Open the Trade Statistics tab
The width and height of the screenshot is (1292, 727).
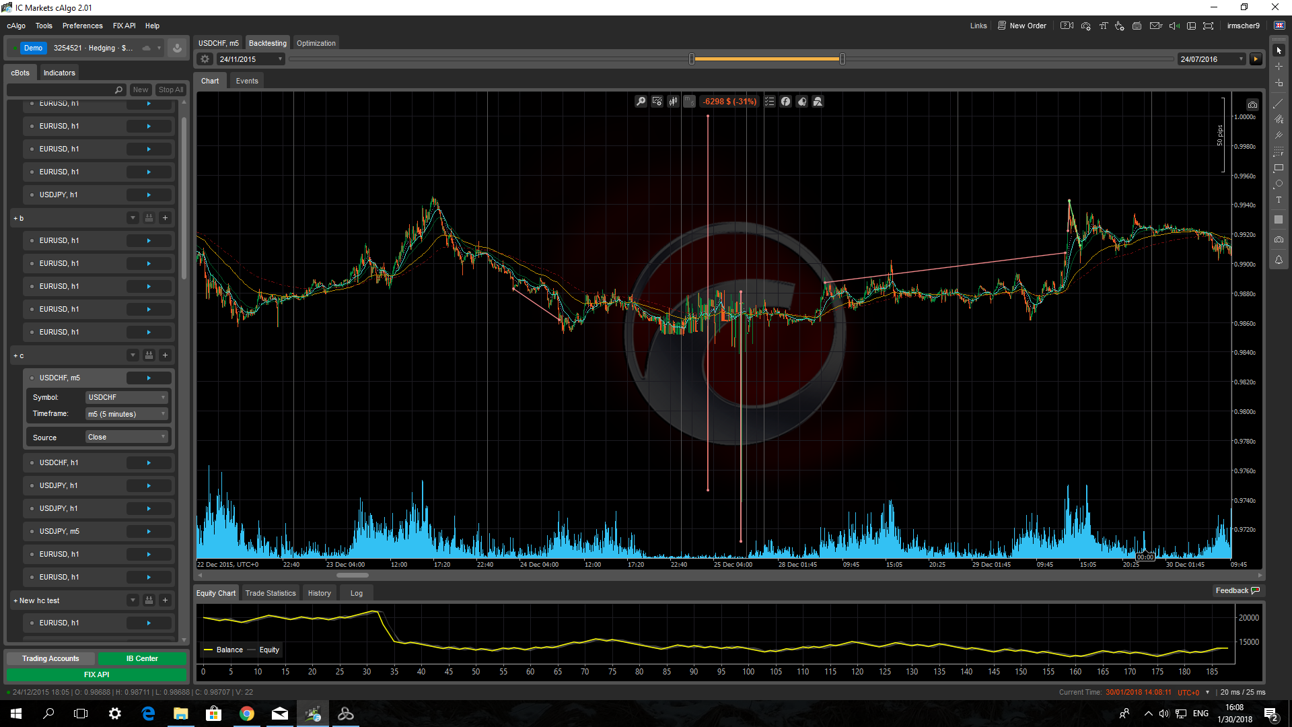click(271, 593)
